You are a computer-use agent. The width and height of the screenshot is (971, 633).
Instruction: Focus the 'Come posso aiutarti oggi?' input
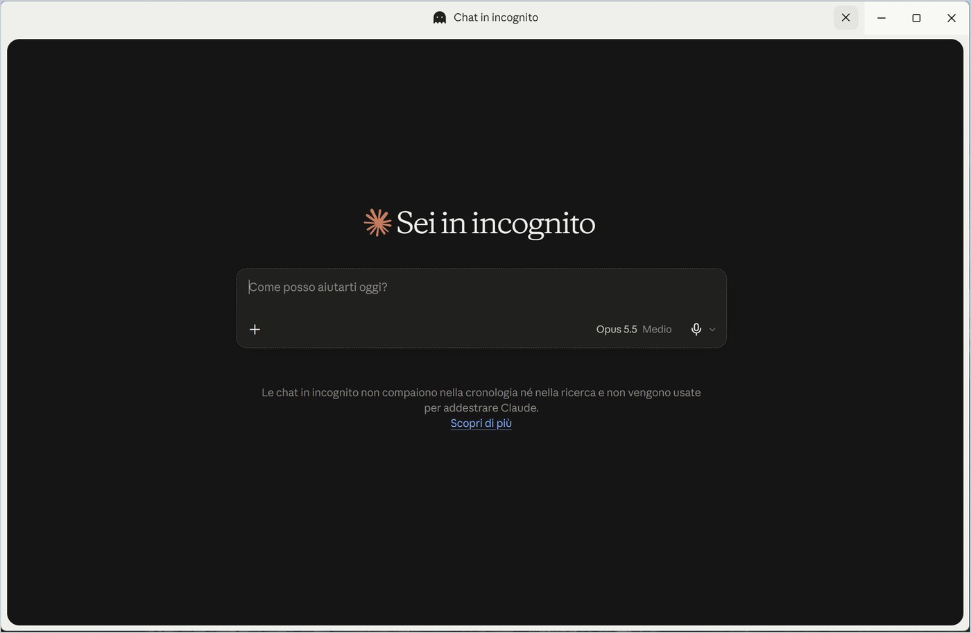481,287
